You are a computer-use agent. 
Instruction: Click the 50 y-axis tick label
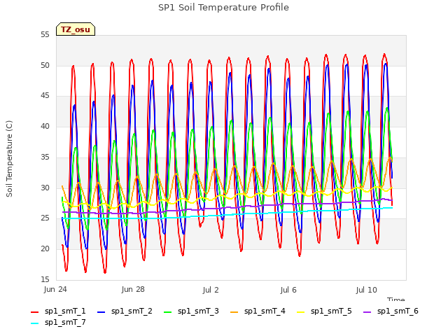[x=45, y=65]
